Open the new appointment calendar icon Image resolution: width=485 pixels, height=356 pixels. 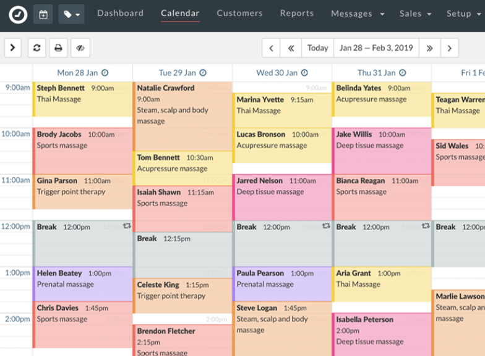(43, 14)
